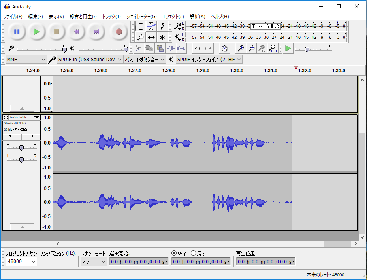The width and height of the screenshot is (367, 280).
Task: Open the 録音と再生 menu
Action: [83, 16]
